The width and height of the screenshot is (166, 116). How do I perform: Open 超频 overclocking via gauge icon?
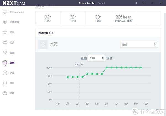pyautogui.click(x=5, y=52)
